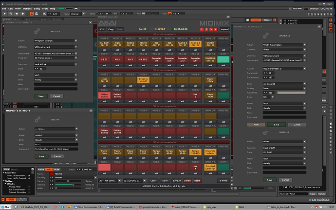Viewport: 336px width, 210px height.
Task: Click the Loop Pattern transport button
Action: (x=11, y=14)
